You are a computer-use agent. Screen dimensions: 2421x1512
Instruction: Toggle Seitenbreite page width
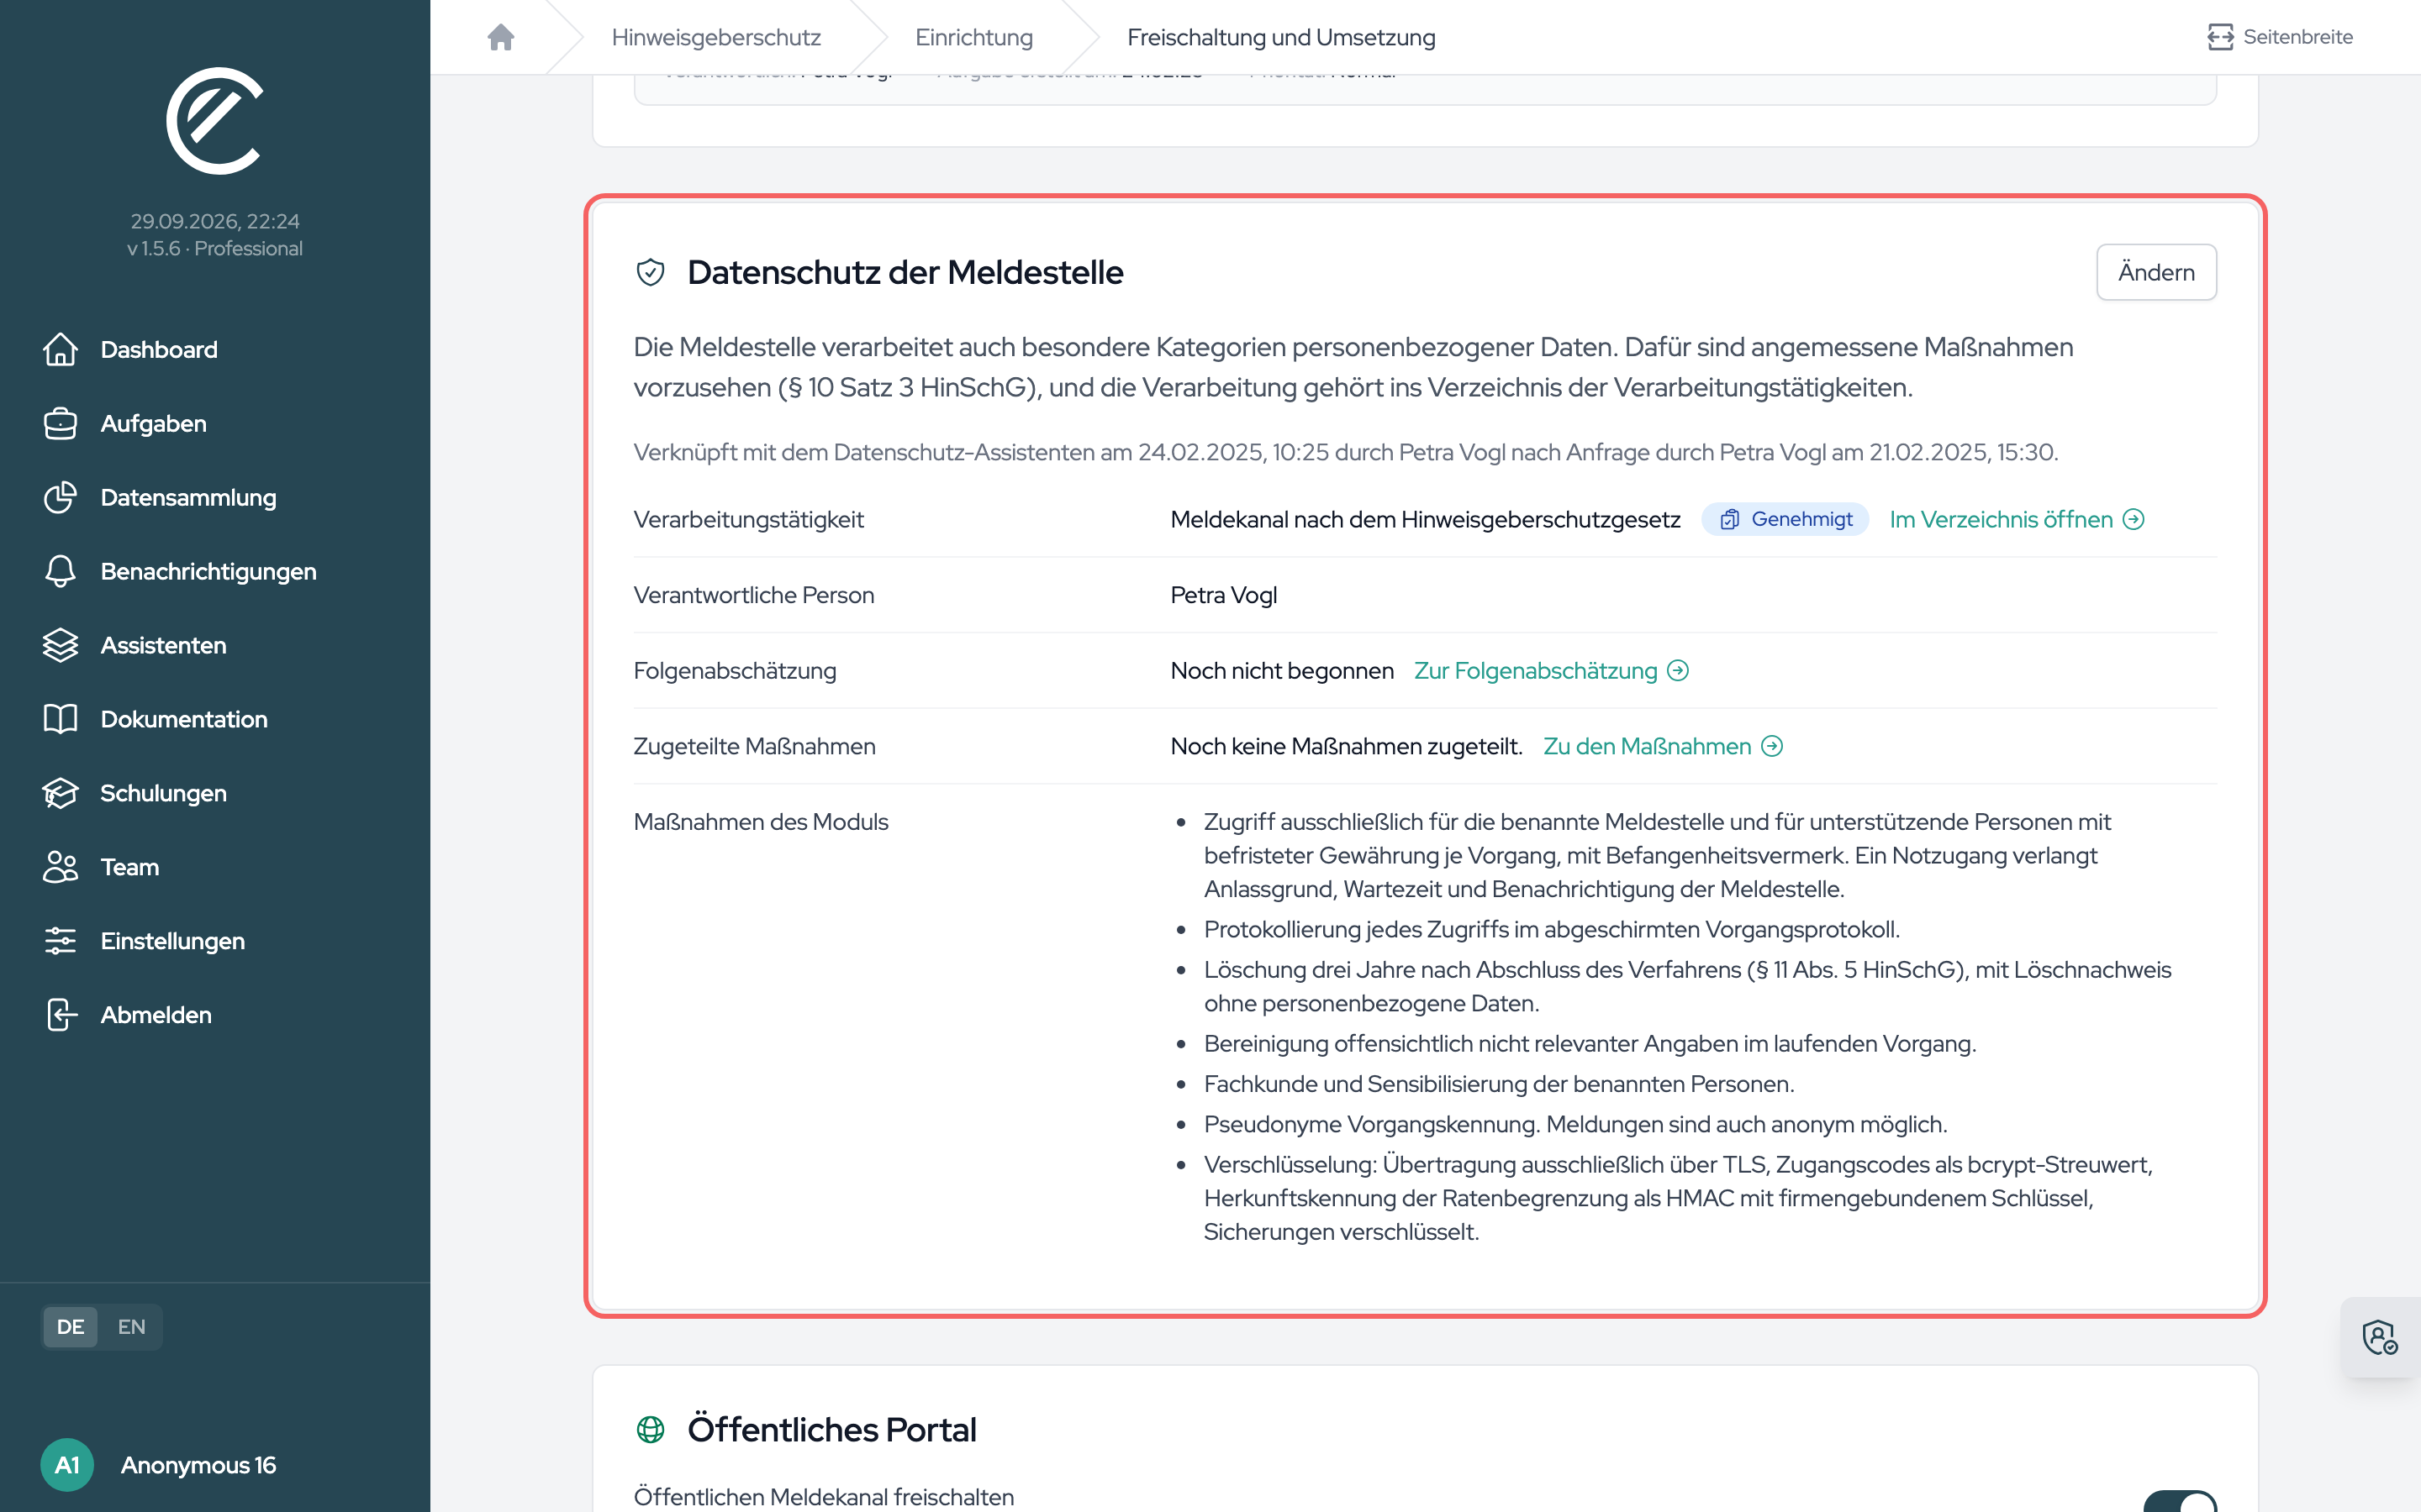[x=2280, y=37]
